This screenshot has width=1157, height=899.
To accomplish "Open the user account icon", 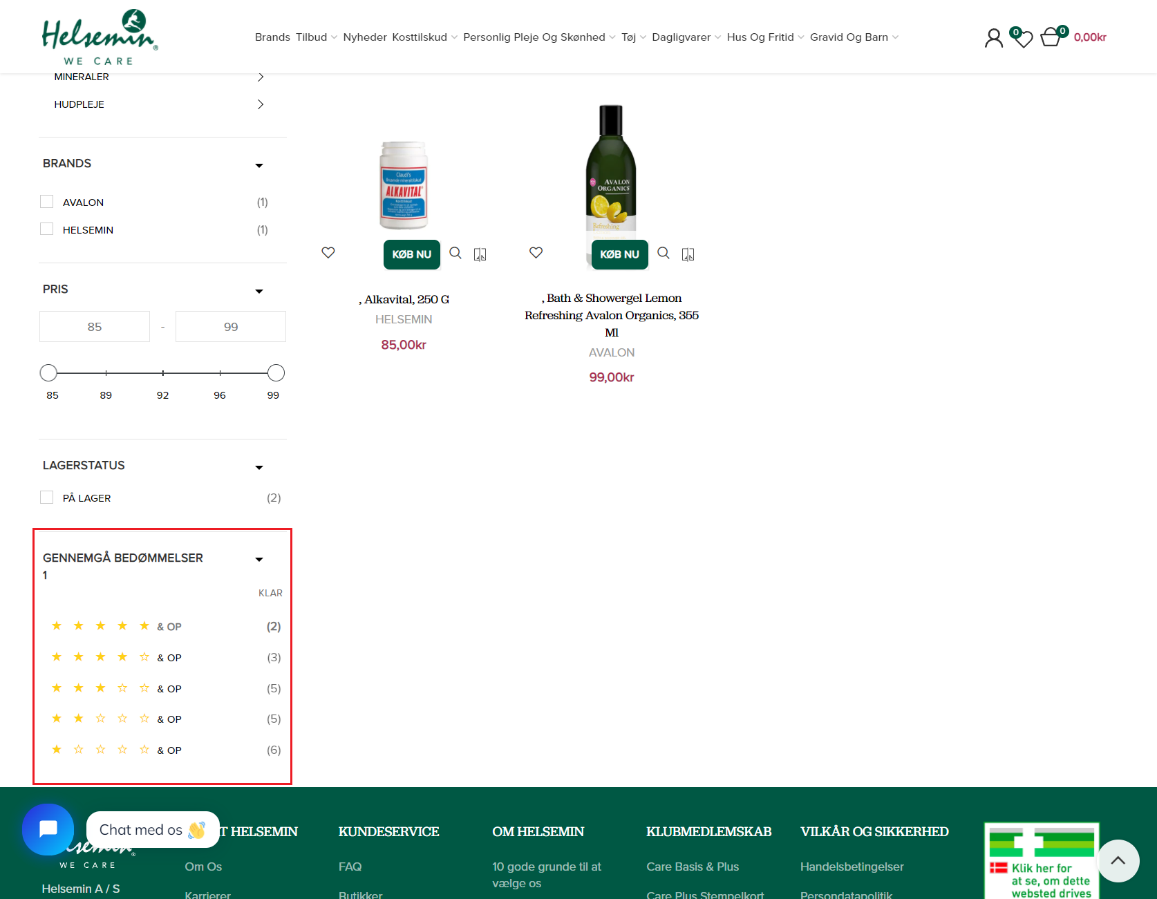I will coord(993,37).
